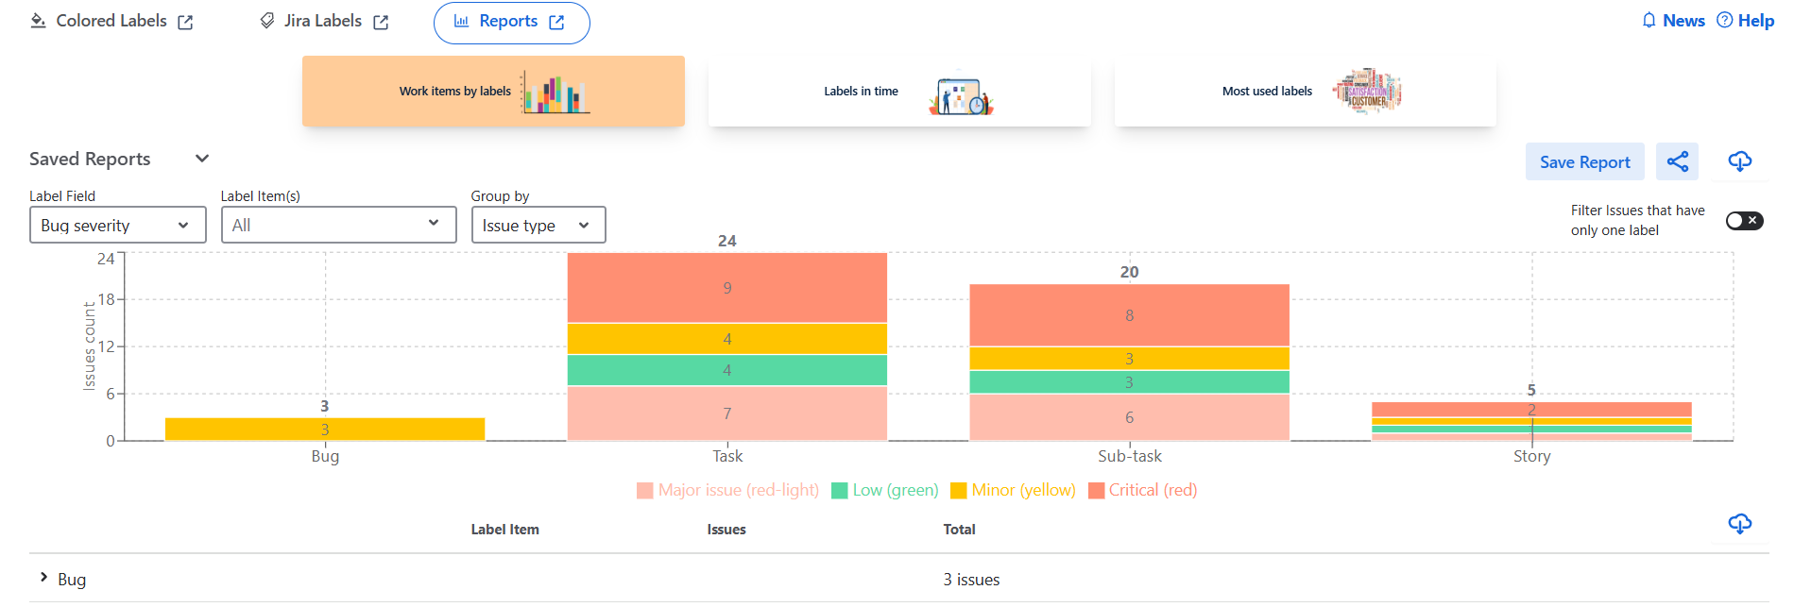
Task: Click the Jira Labels tag icon
Action: click(x=267, y=21)
